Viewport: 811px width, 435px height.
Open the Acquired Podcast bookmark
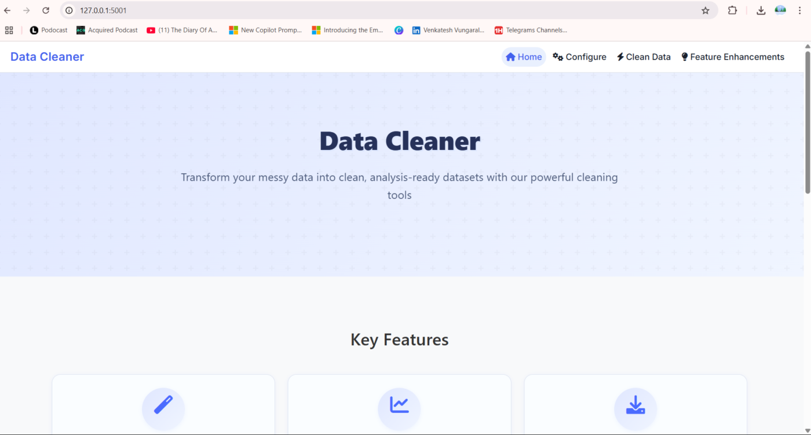pos(107,30)
